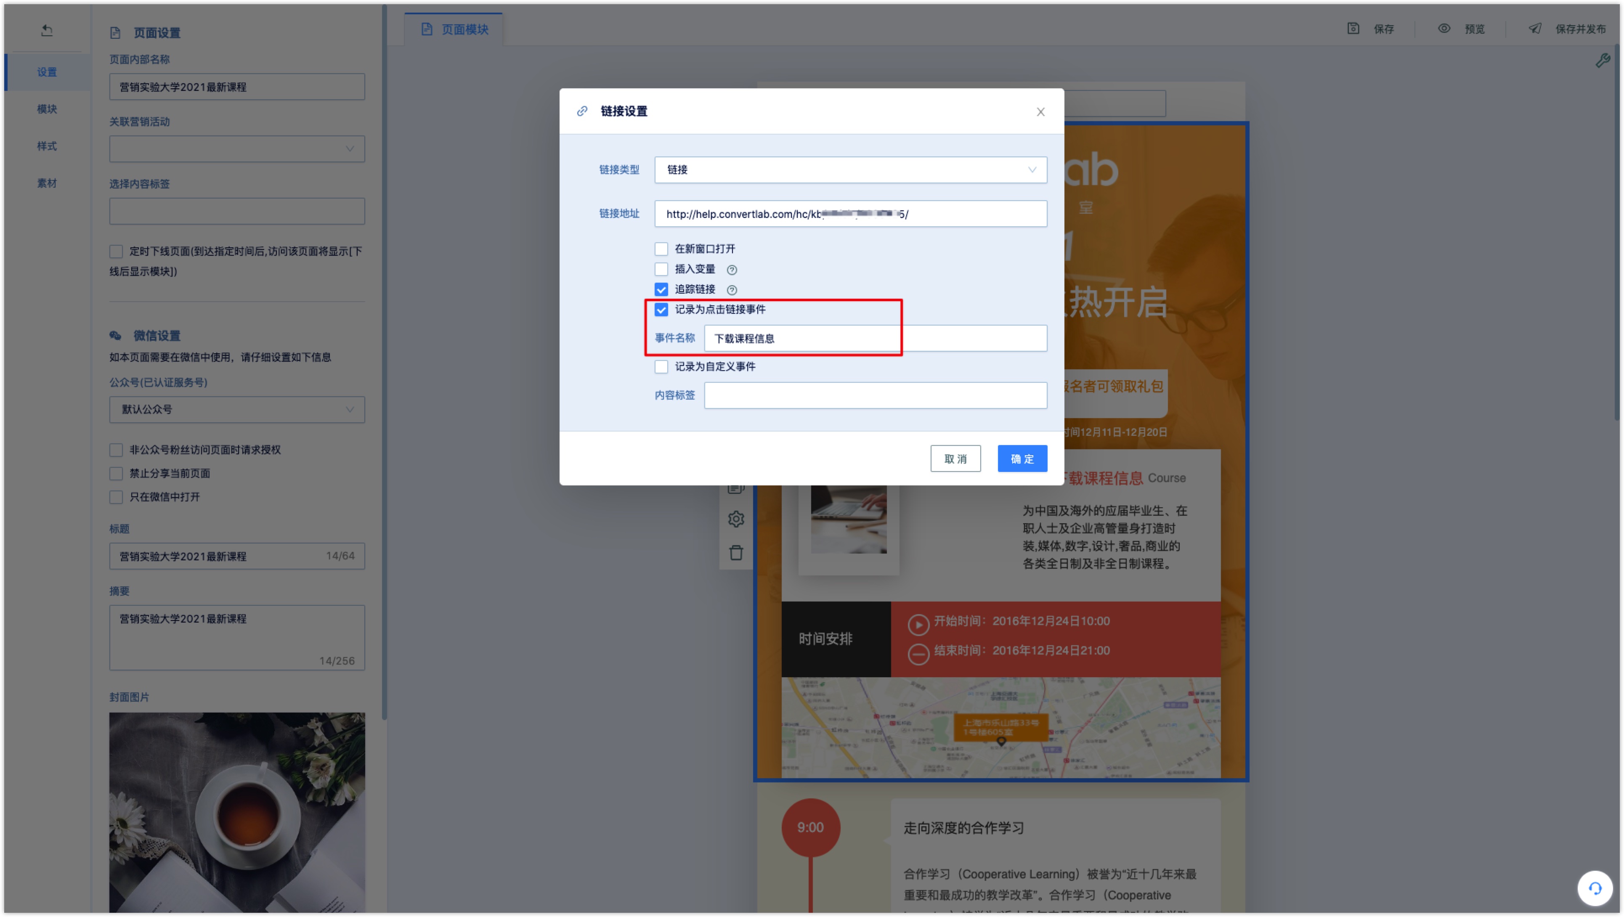Switch to the 素材 sidebar tab
Screen dimensions: 1624x917
pos(47,183)
